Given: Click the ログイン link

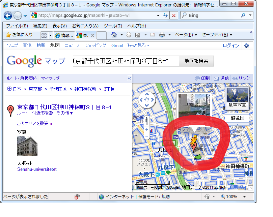Looking at the screenshot, I should 231,45.
